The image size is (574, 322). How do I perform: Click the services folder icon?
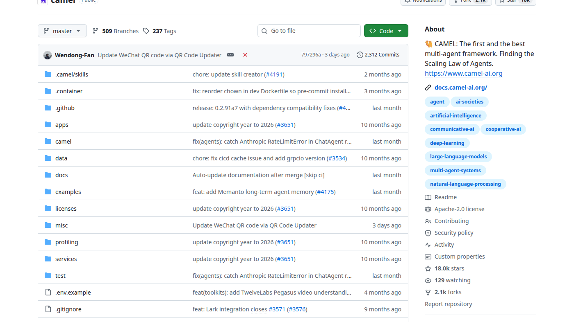click(x=48, y=259)
